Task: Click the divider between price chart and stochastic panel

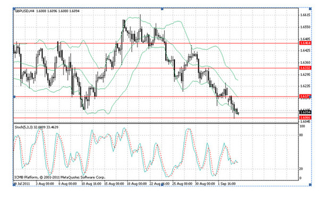Action: coord(156,123)
